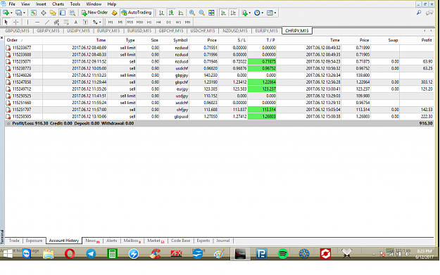This screenshot has height=275, width=440.
Task: Toggle the Navigator star-folder icon
Action: [x=53, y=13]
